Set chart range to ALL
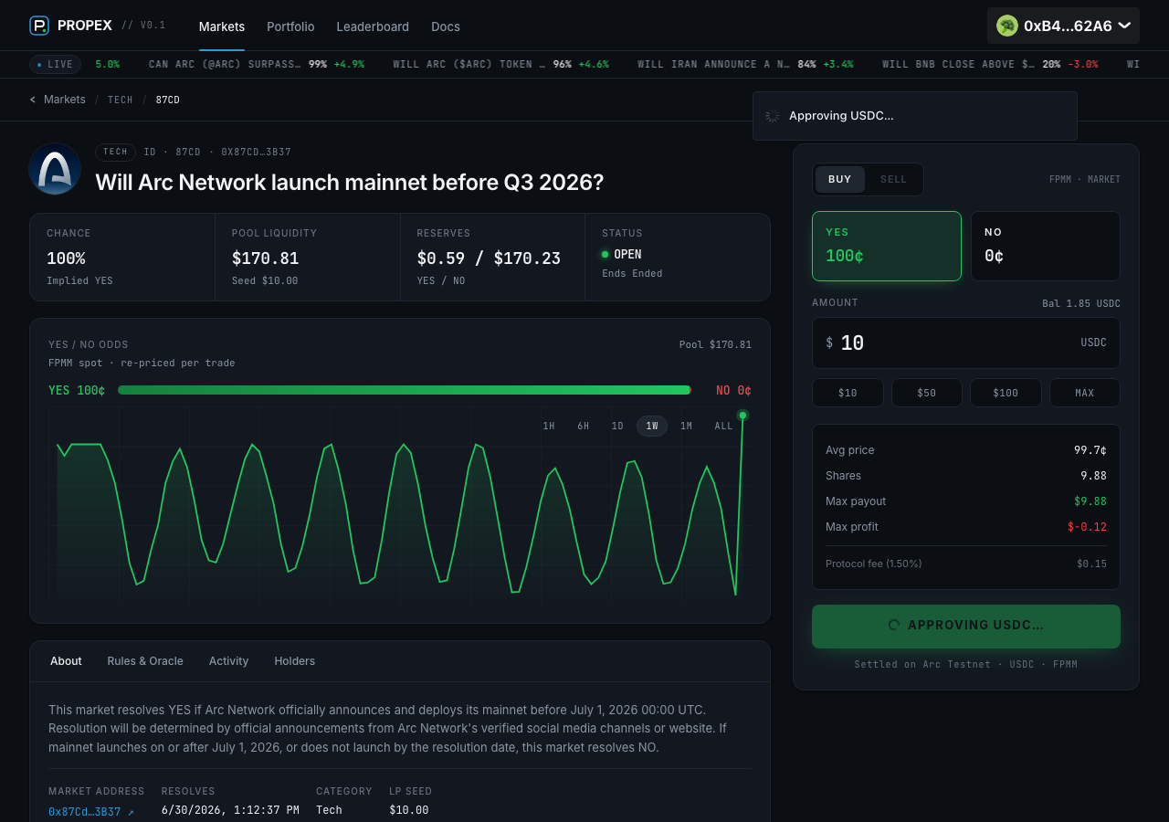The width and height of the screenshot is (1169, 822). pyautogui.click(x=723, y=427)
